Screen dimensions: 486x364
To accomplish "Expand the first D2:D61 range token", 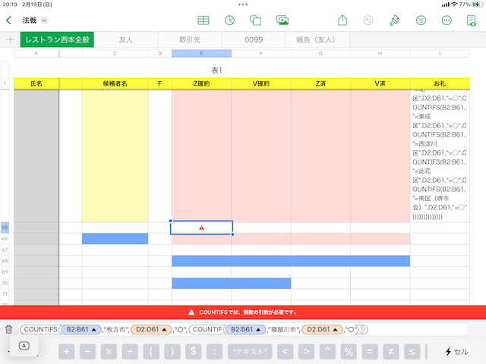I will [153, 329].
